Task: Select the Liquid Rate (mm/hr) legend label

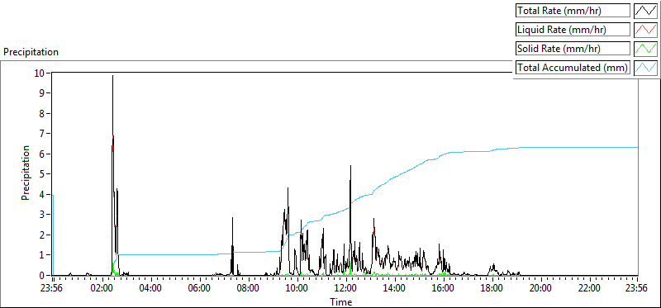Action: (573, 30)
